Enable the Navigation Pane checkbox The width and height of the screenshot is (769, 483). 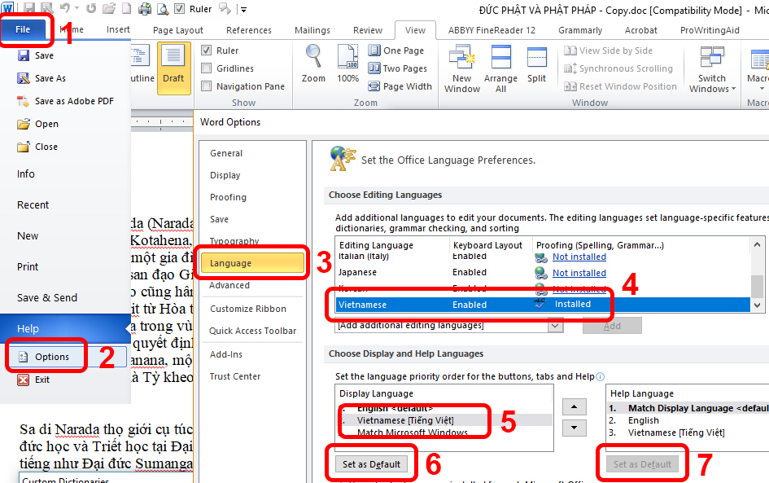pos(207,86)
